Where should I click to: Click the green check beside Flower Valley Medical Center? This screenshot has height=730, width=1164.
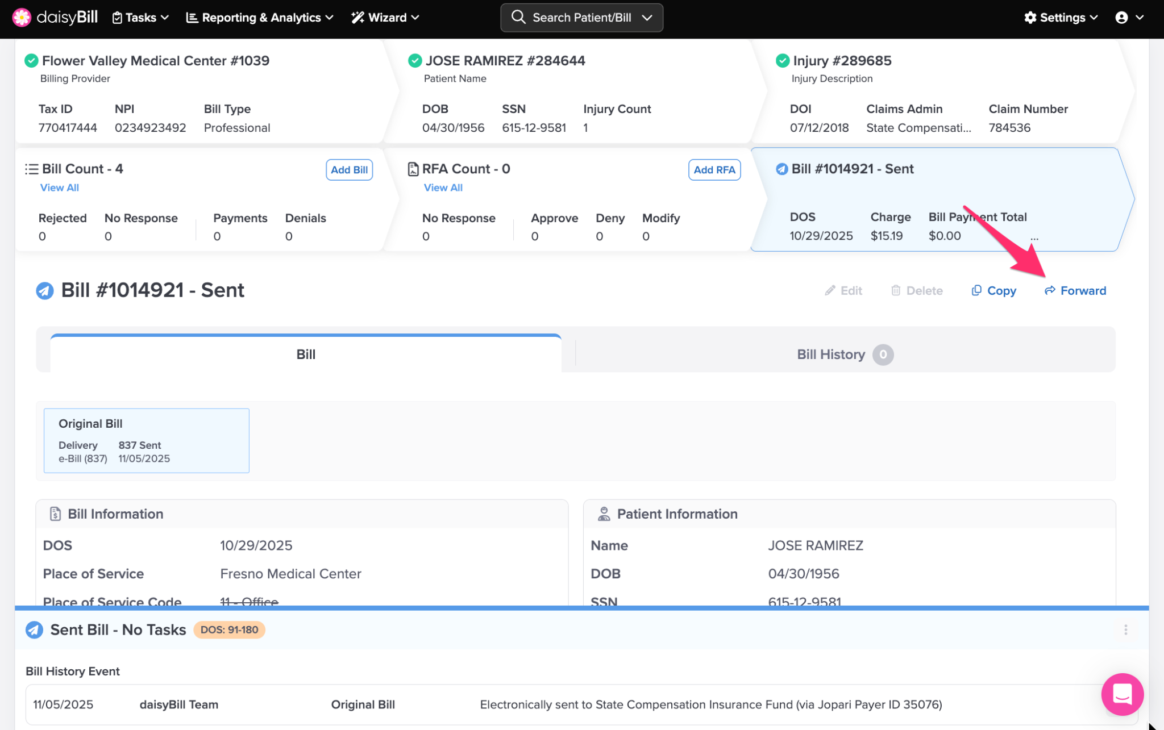point(31,60)
